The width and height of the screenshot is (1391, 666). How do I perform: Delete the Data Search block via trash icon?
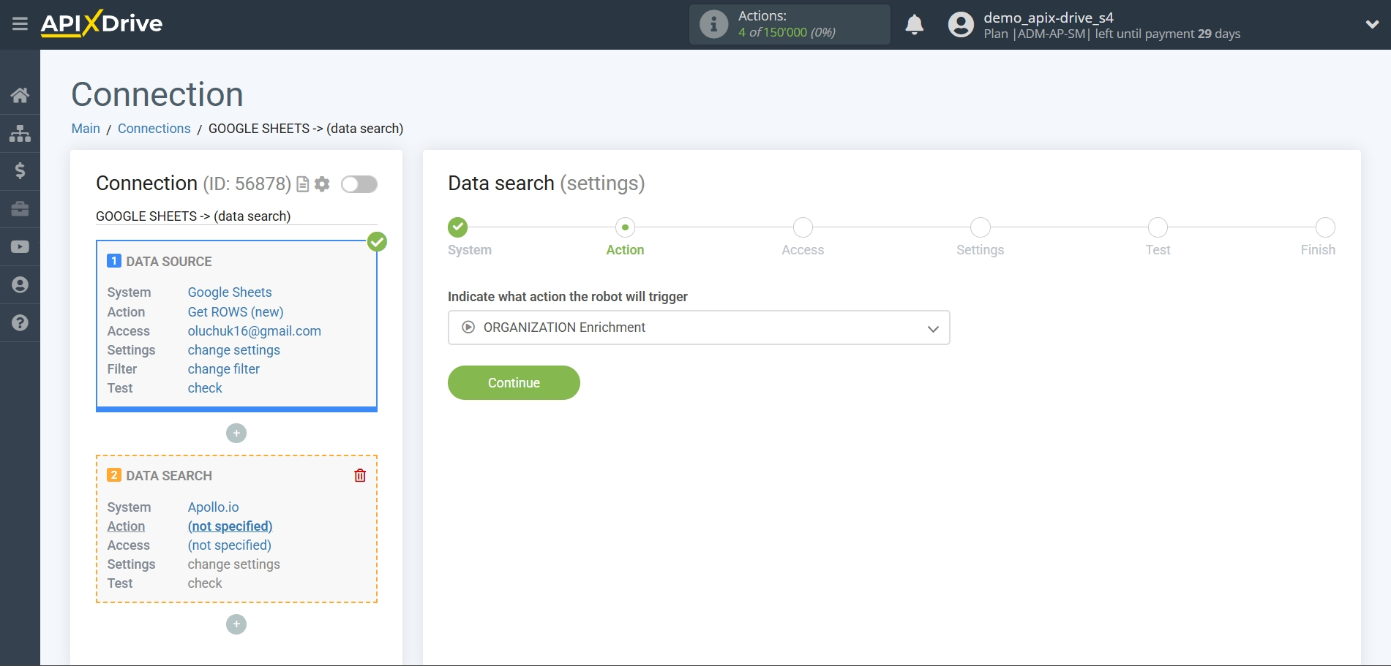359,475
